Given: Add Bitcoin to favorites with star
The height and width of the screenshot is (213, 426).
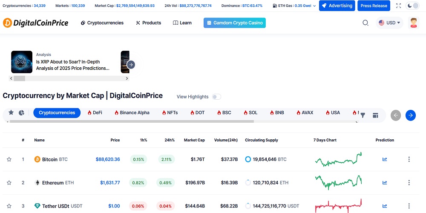Looking at the screenshot, I should click(x=9, y=159).
